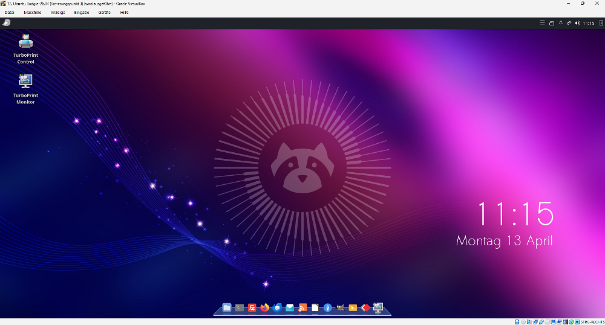The height and width of the screenshot is (325, 605).
Task: Click the hamburger menu icon in panel
Action: click(542, 23)
